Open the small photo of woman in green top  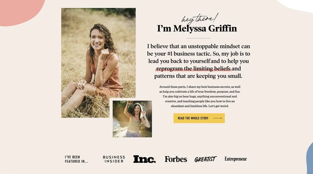[132, 119]
